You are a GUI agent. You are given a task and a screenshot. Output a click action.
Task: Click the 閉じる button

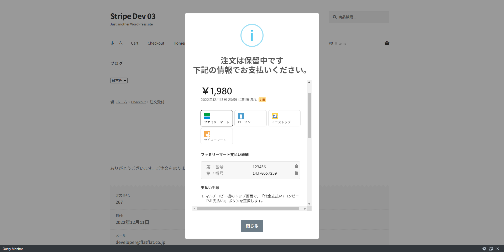(252, 226)
